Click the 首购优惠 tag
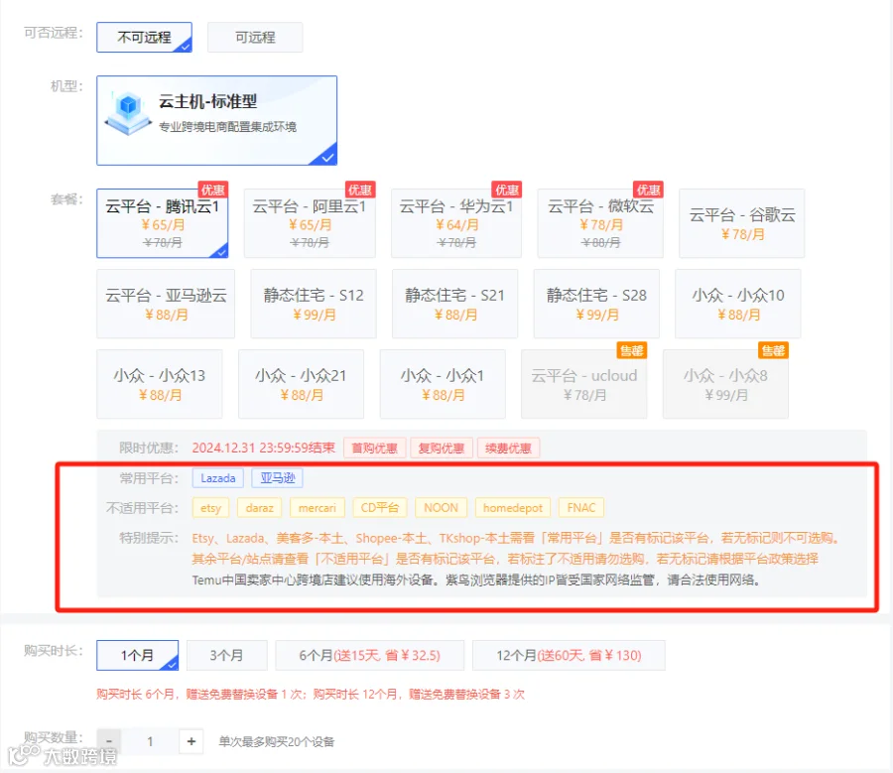This screenshot has height=773, width=893. click(374, 448)
